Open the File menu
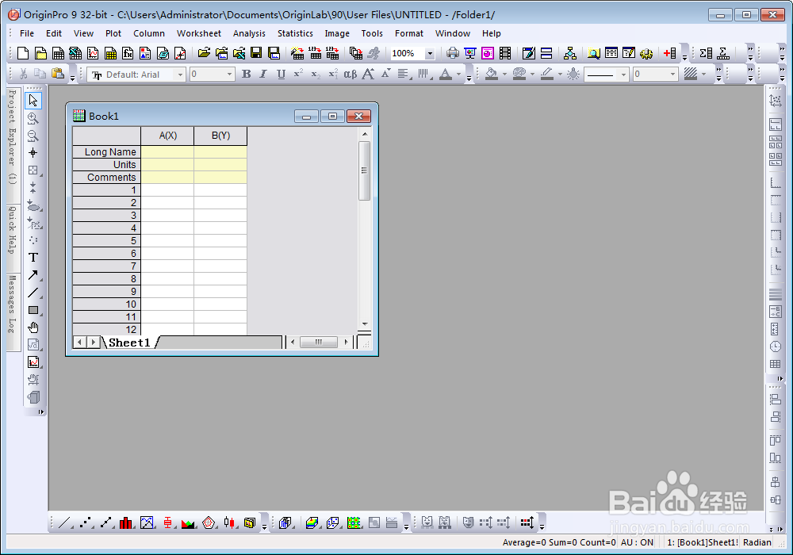The height and width of the screenshot is (555, 793). point(27,33)
